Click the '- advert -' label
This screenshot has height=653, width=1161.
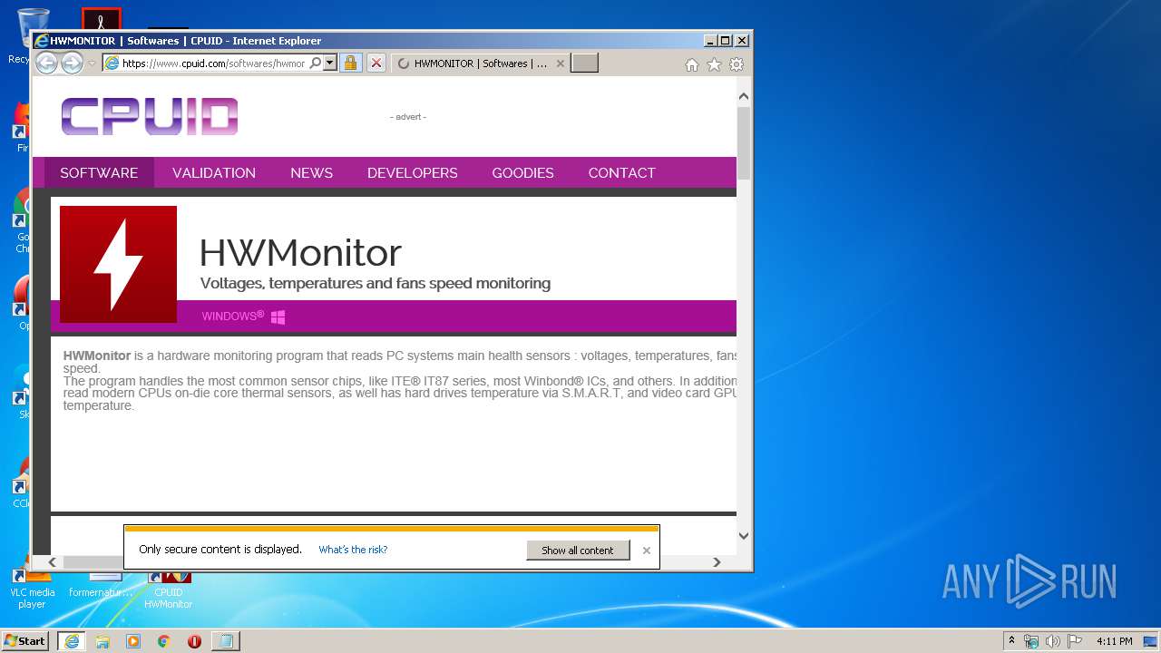(408, 117)
